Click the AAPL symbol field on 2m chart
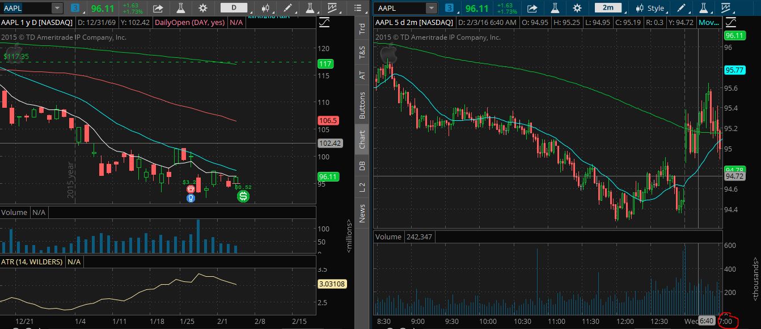Screen dimensions: 761x329 click(x=400, y=8)
